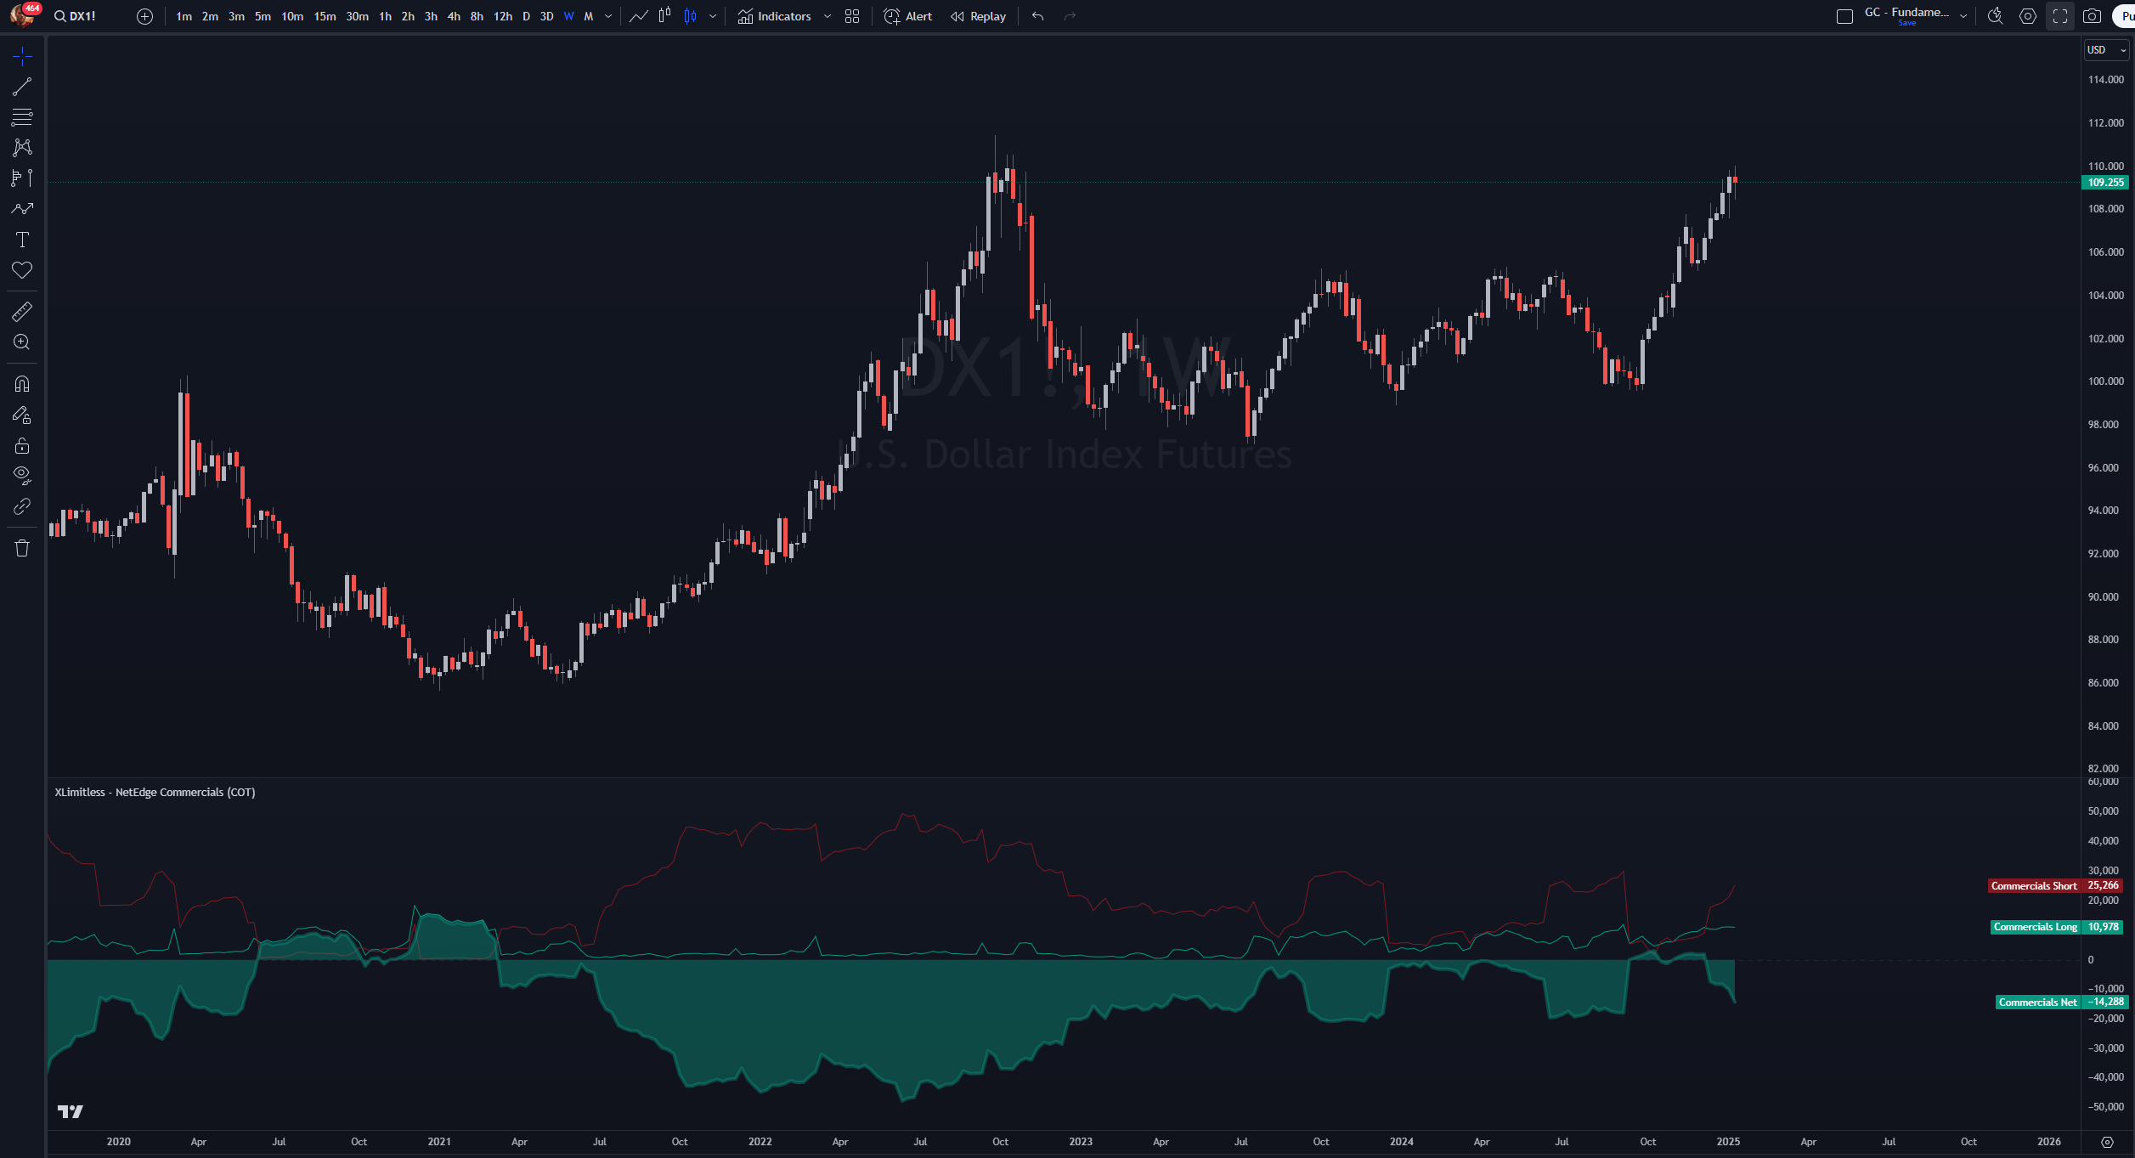Viewport: 2135px width, 1158px height.
Task: Pick the ruler measure tool
Action: click(22, 312)
